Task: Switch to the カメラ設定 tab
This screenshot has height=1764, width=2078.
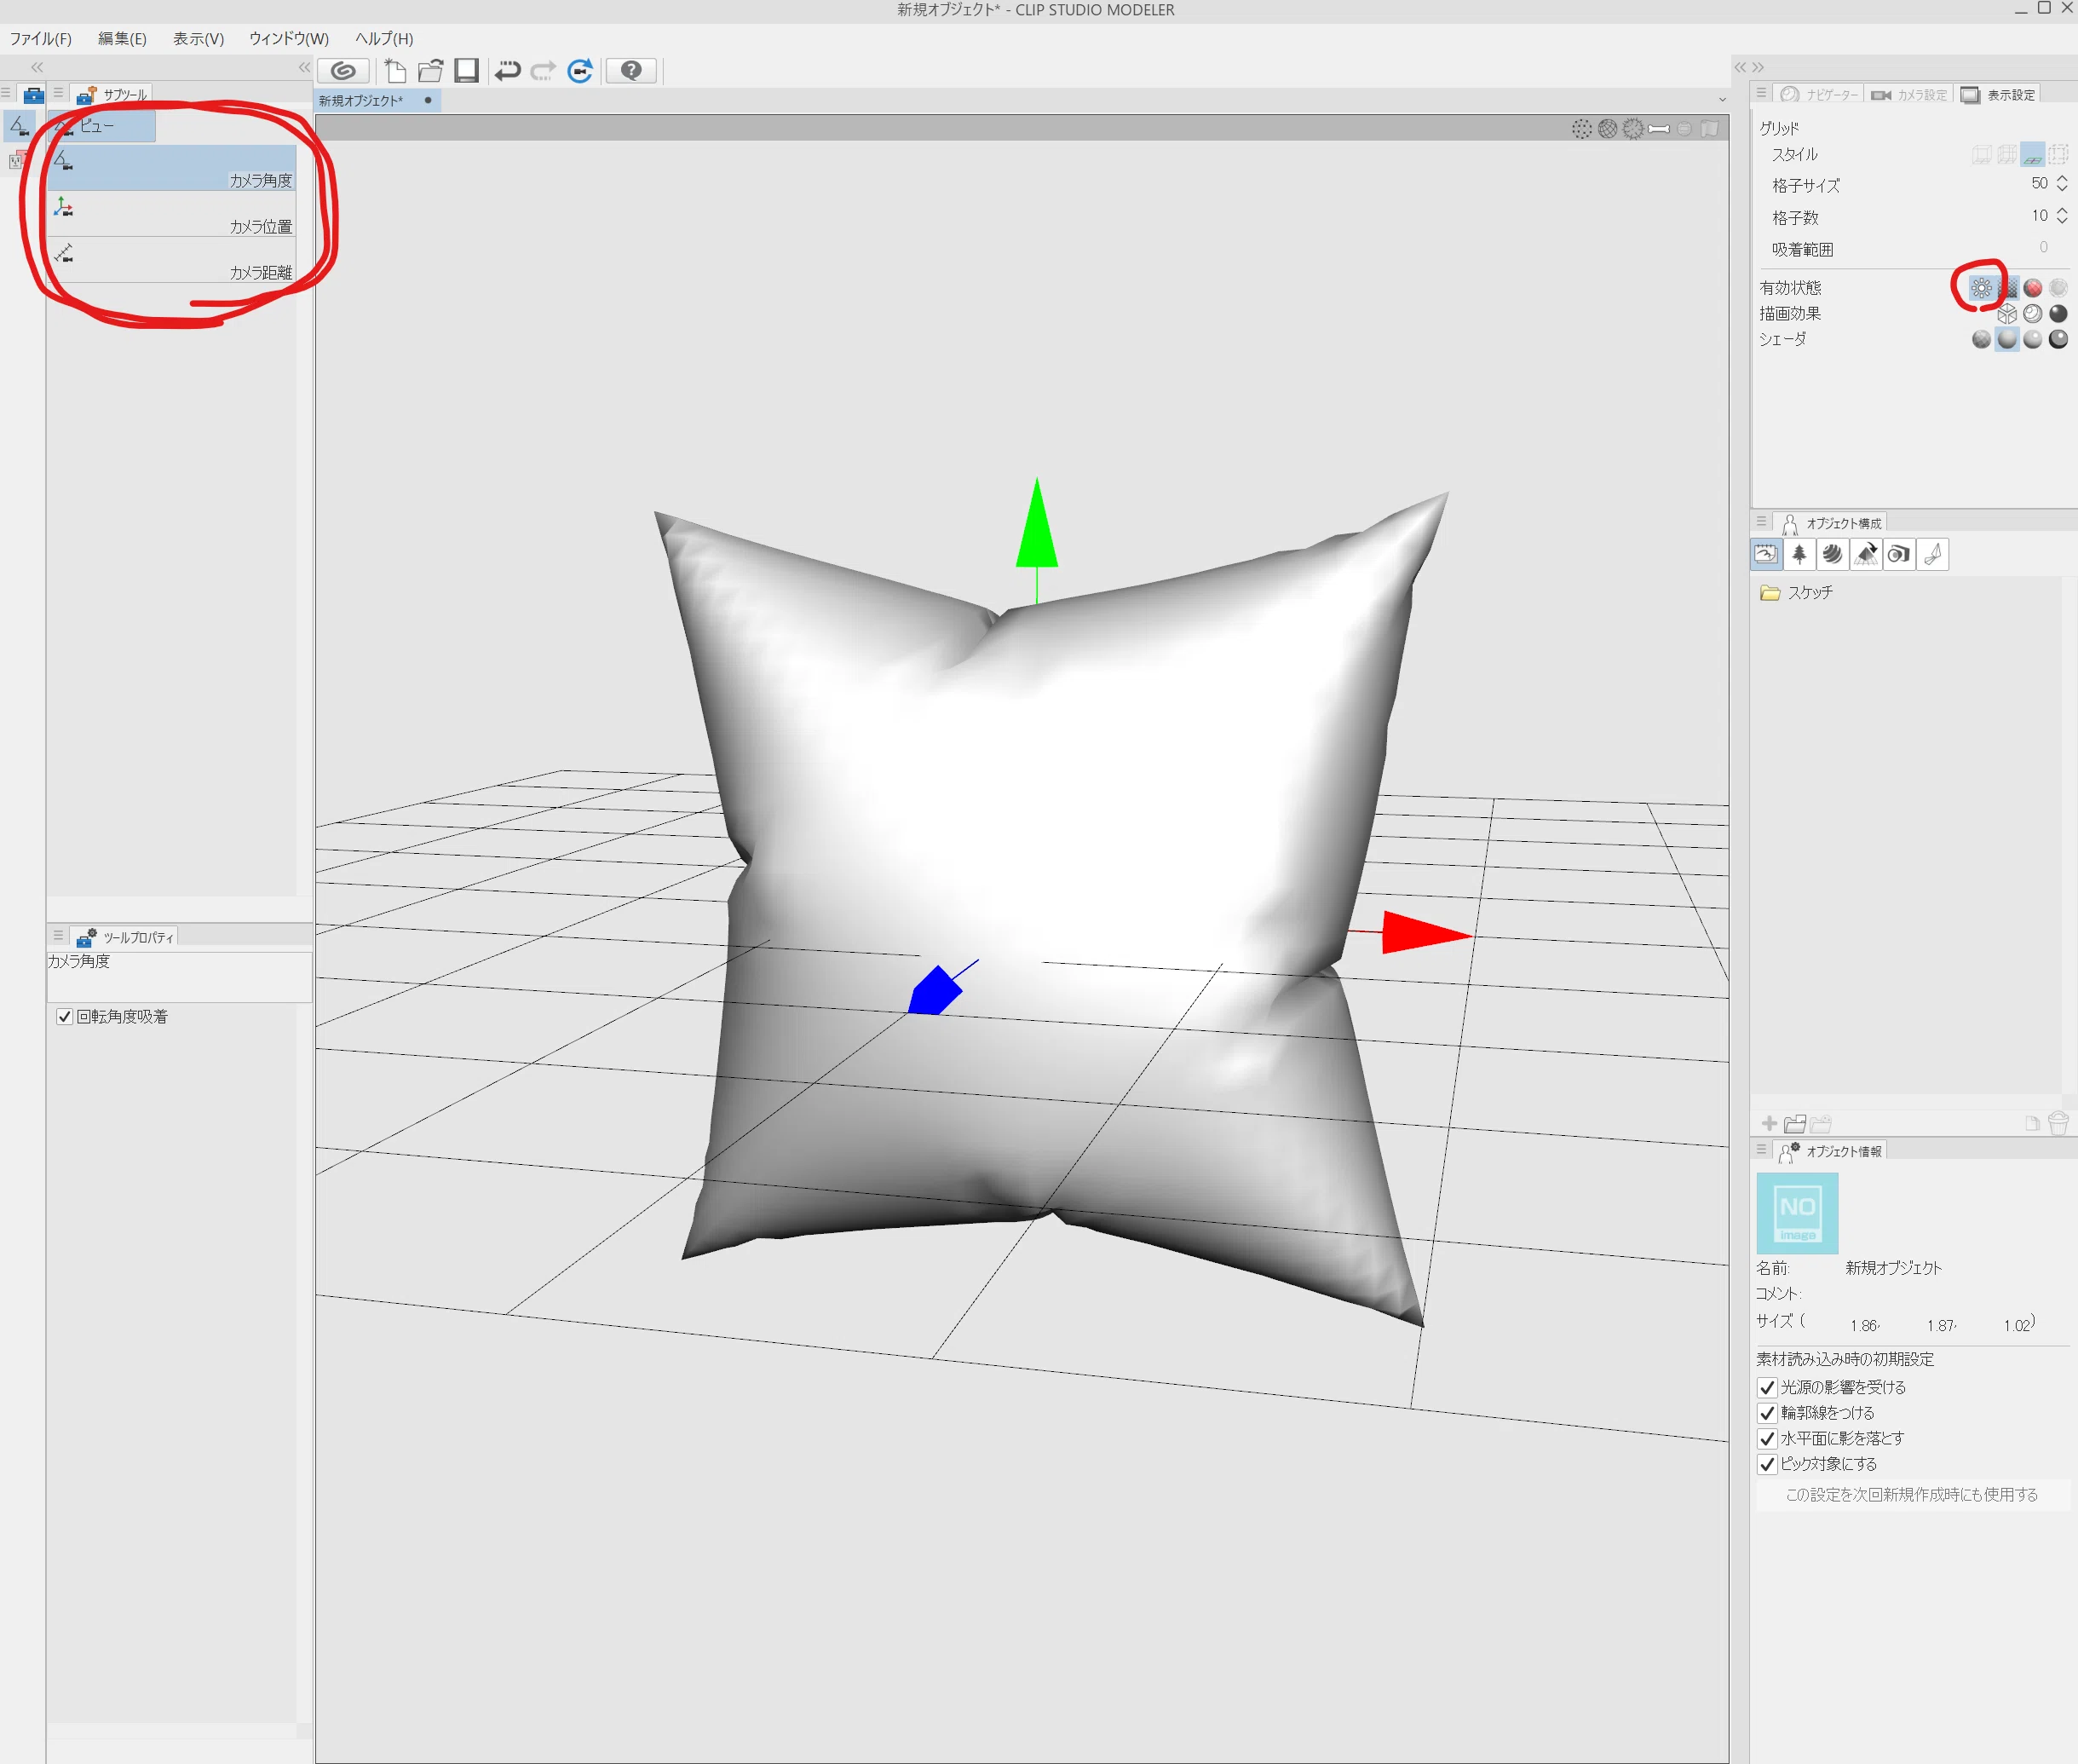Action: click(x=1909, y=95)
